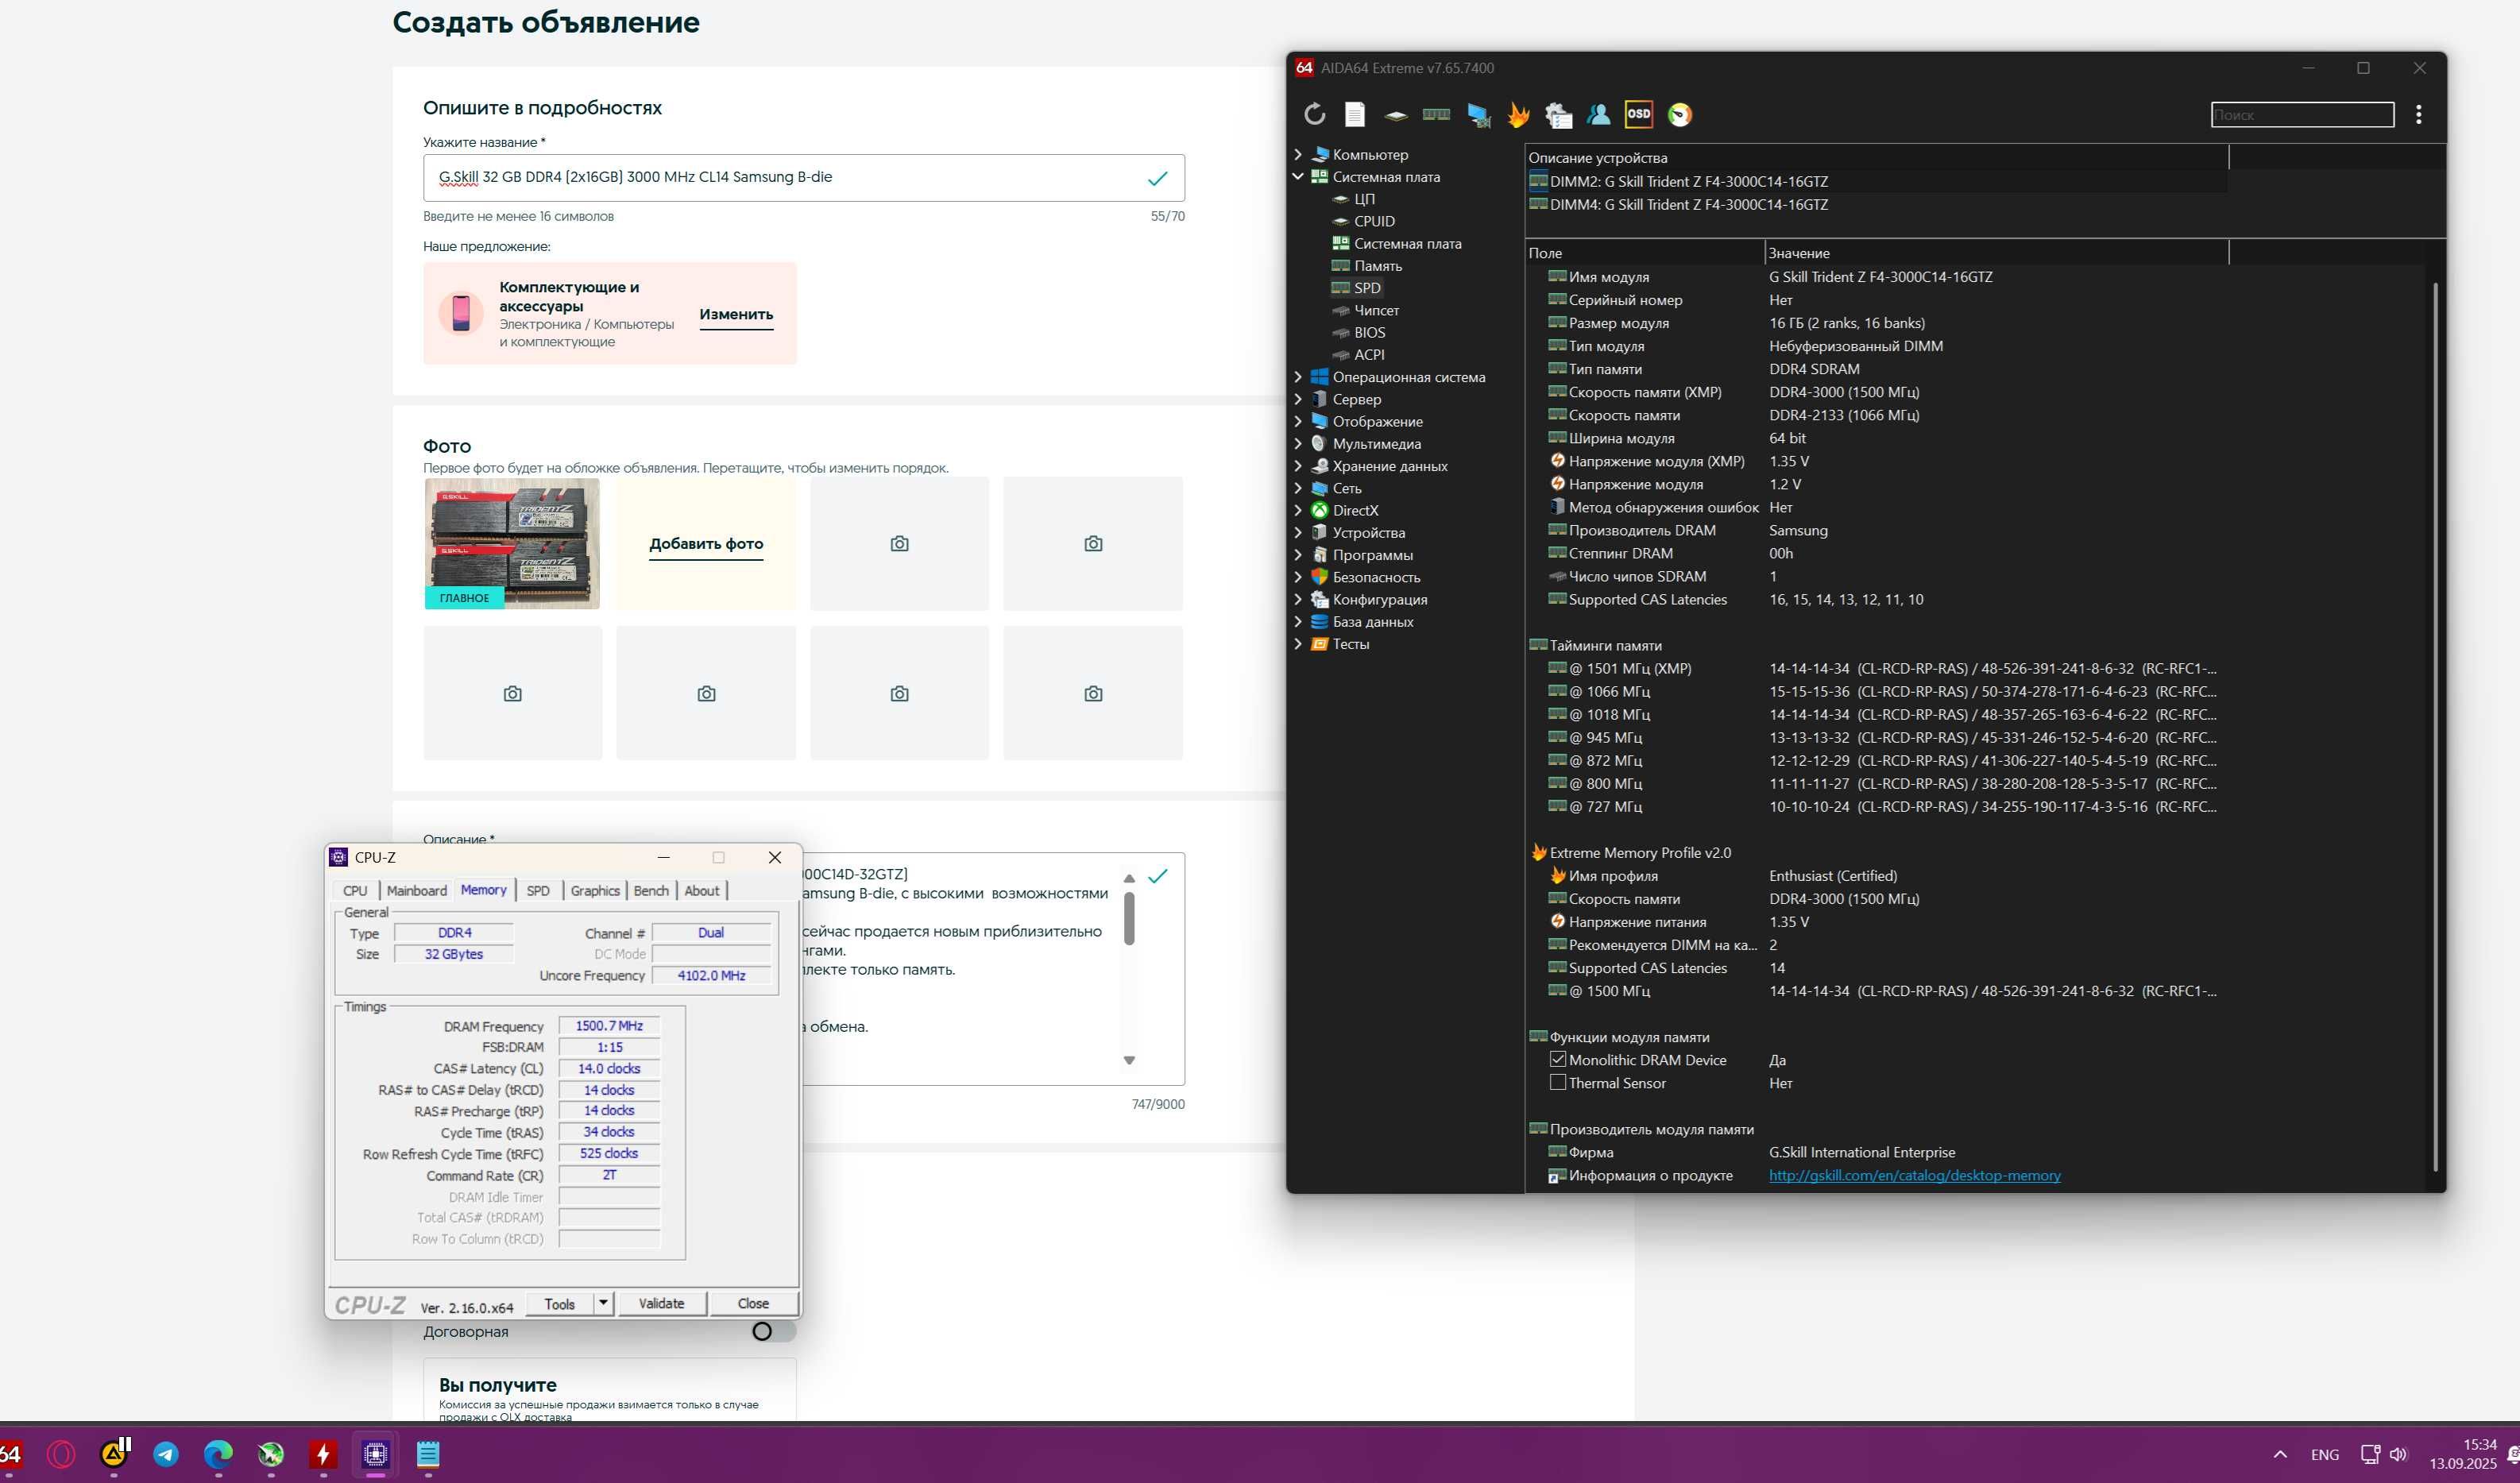Screen dimensions: 2520x1483
Task: Click the user silhouette icon in AIDA64 toolbar
Action: [x=1598, y=114]
